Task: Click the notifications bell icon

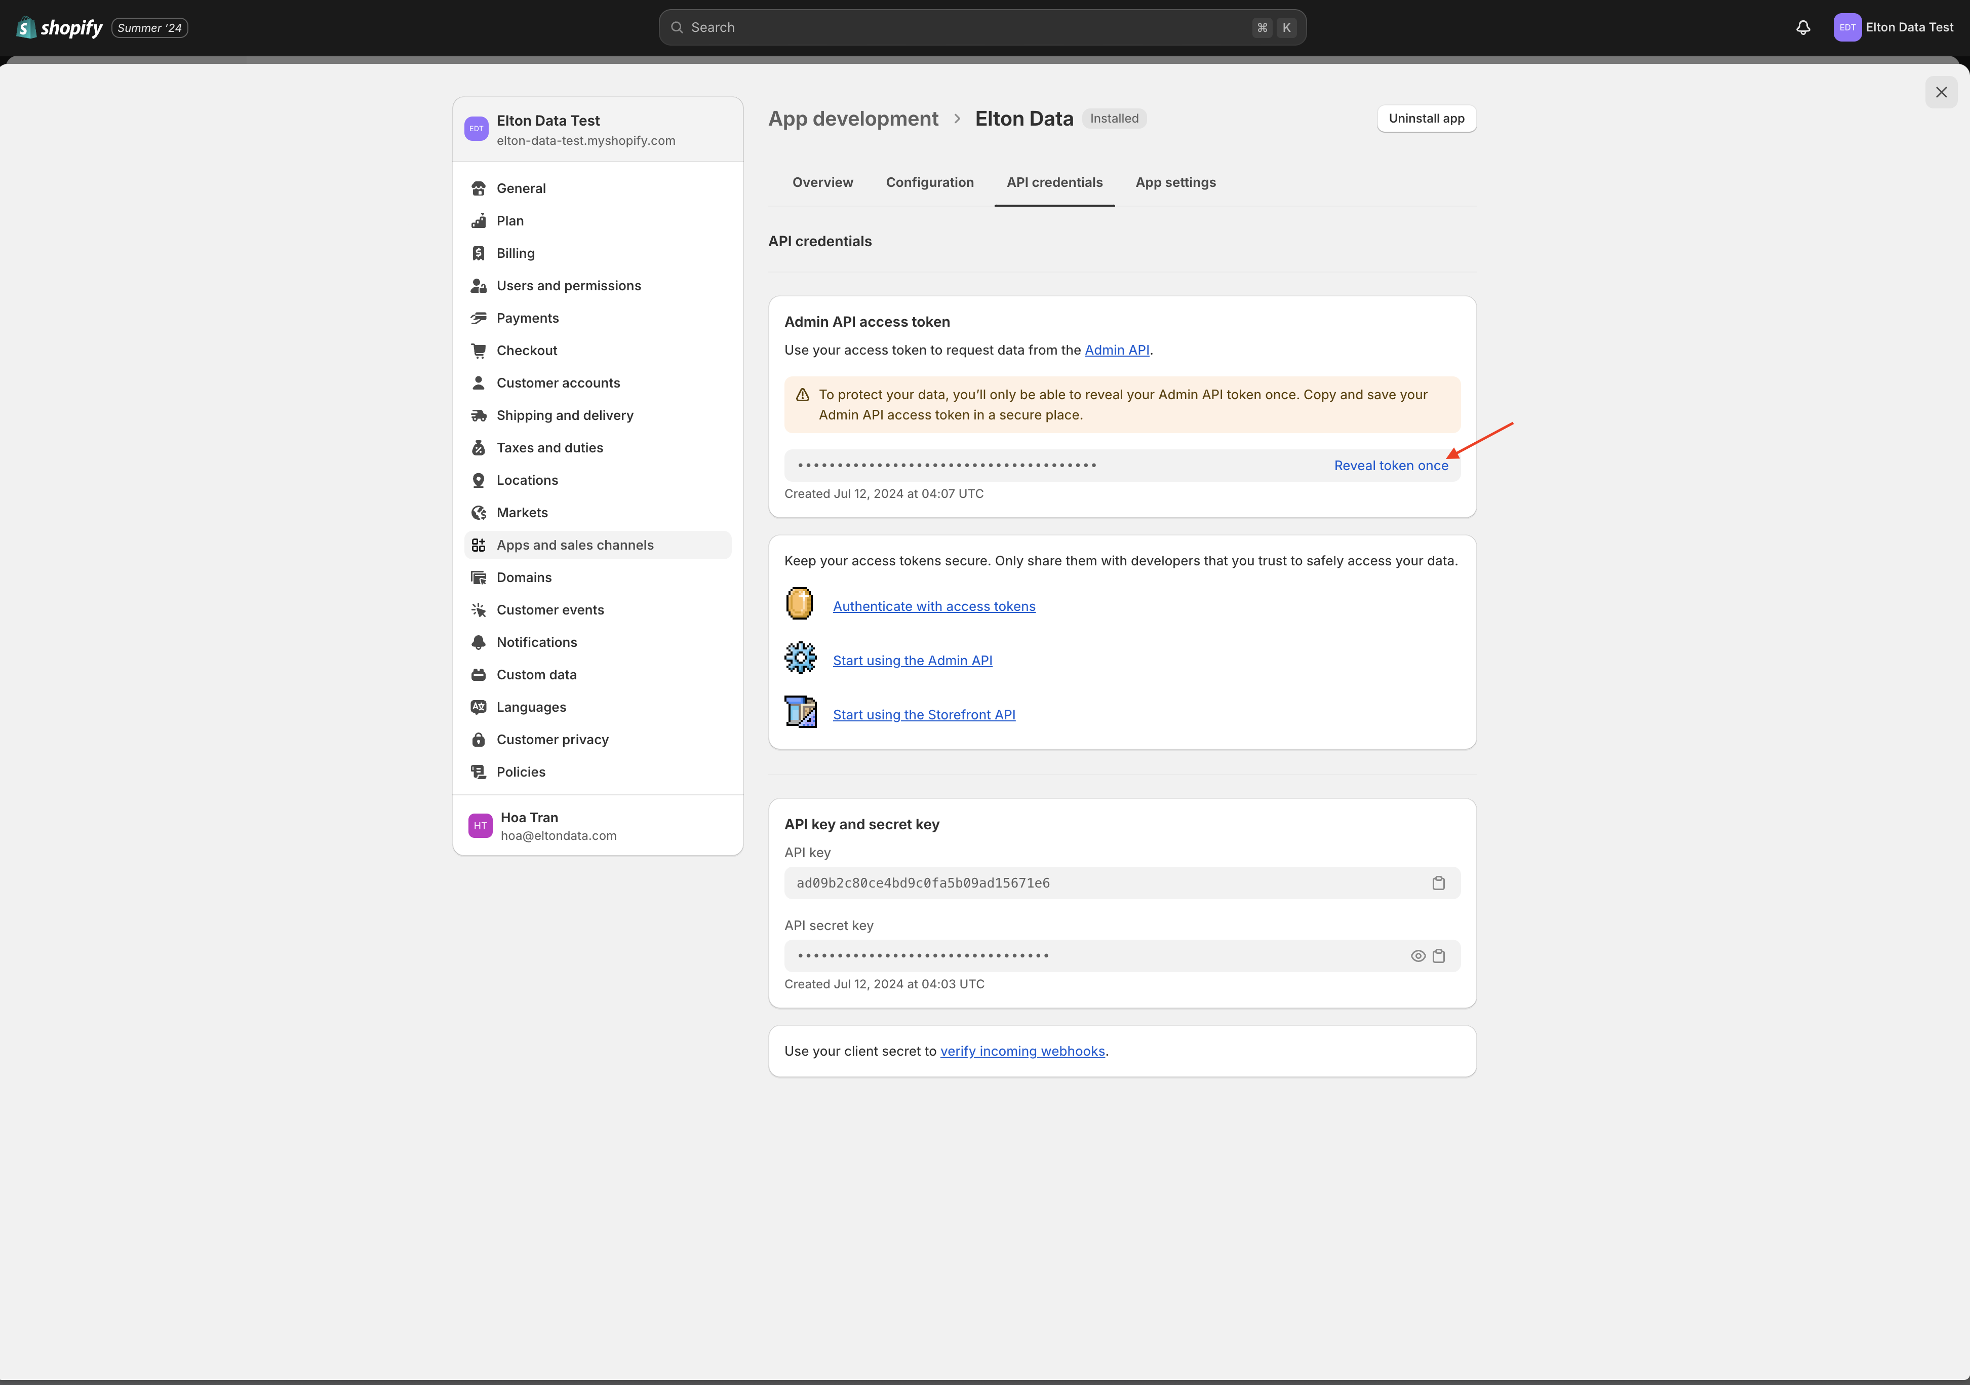Action: tap(1803, 27)
